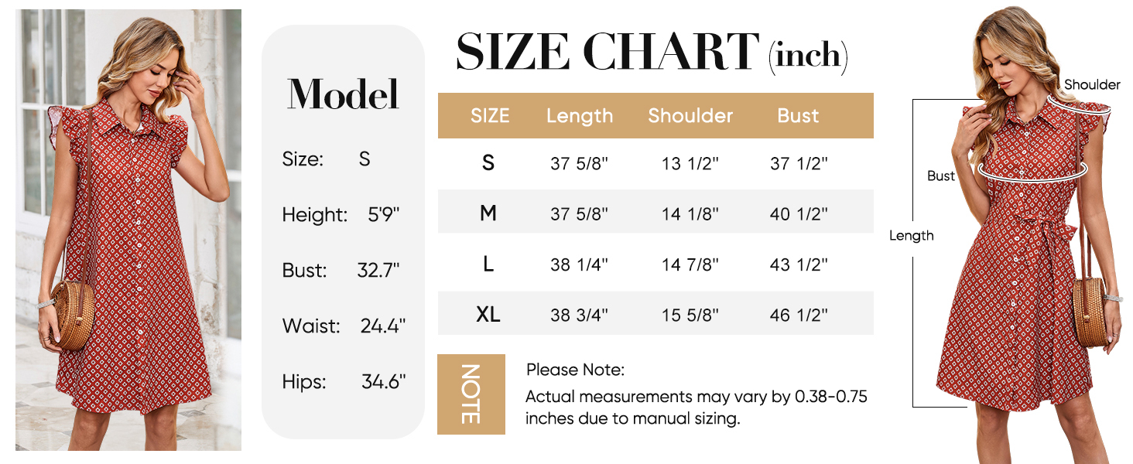1133x464 pixels.
Task: Click the model's Hips 34.6" entry
Action: (344, 381)
